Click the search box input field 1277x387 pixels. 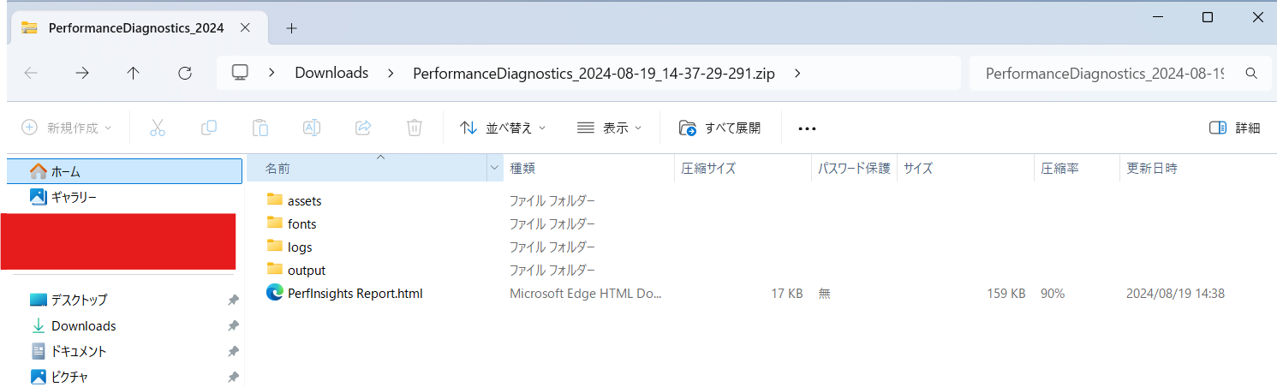point(1105,73)
